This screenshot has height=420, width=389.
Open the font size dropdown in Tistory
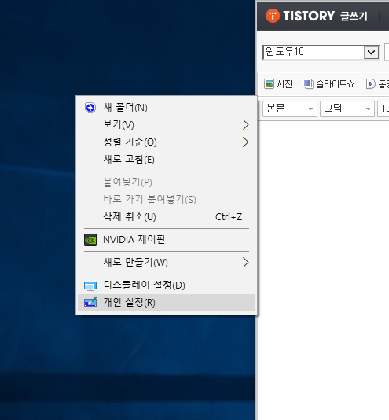pyautogui.click(x=383, y=109)
